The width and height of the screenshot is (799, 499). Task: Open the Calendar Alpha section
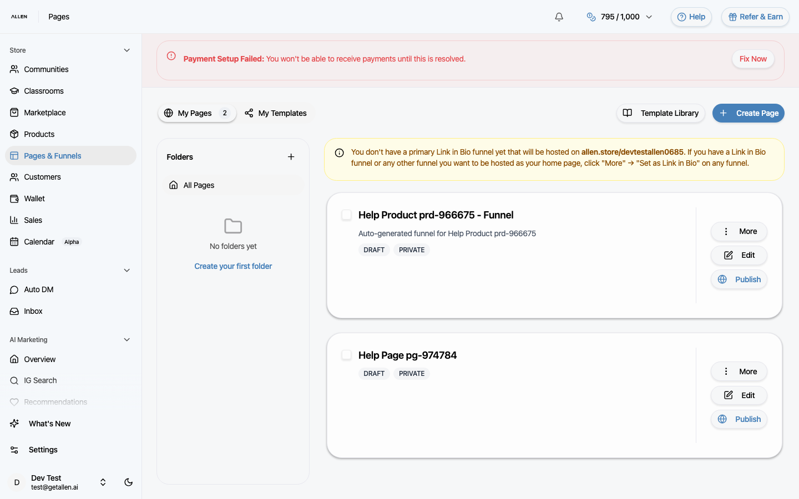point(38,242)
